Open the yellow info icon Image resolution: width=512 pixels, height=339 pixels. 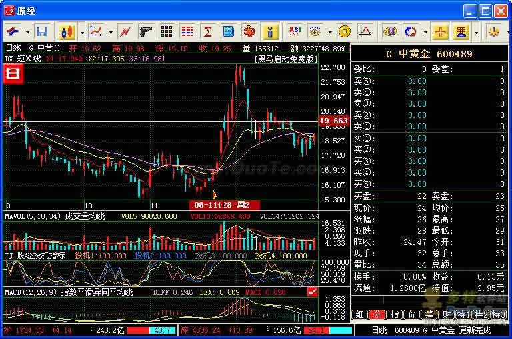(x=269, y=31)
